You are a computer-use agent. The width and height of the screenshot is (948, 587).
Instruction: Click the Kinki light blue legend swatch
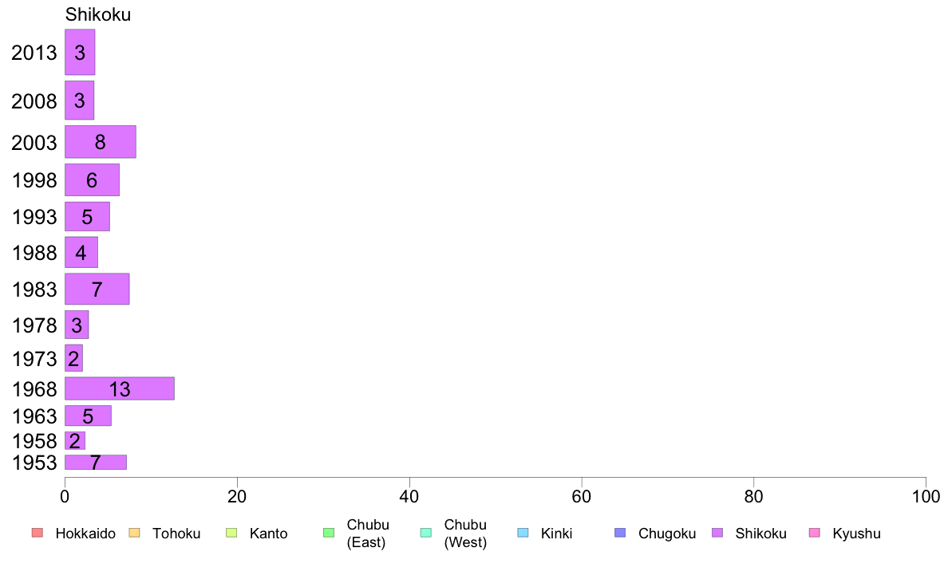point(523,533)
